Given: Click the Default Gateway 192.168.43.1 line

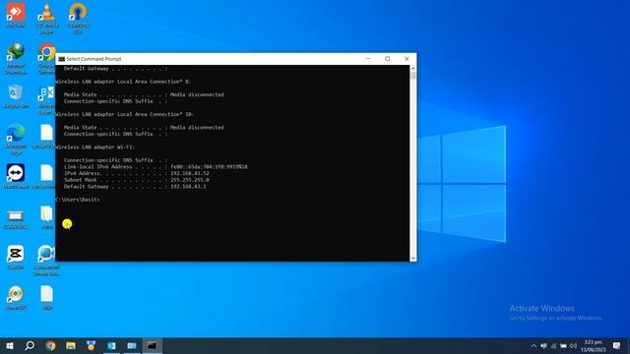Looking at the screenshot, I should [135, 187].
